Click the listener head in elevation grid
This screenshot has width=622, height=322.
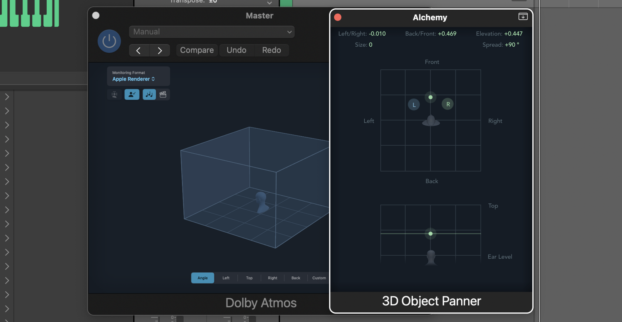click(x=431, y=257)
